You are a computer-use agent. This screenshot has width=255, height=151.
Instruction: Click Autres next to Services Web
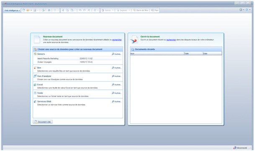tap(117, 101)
